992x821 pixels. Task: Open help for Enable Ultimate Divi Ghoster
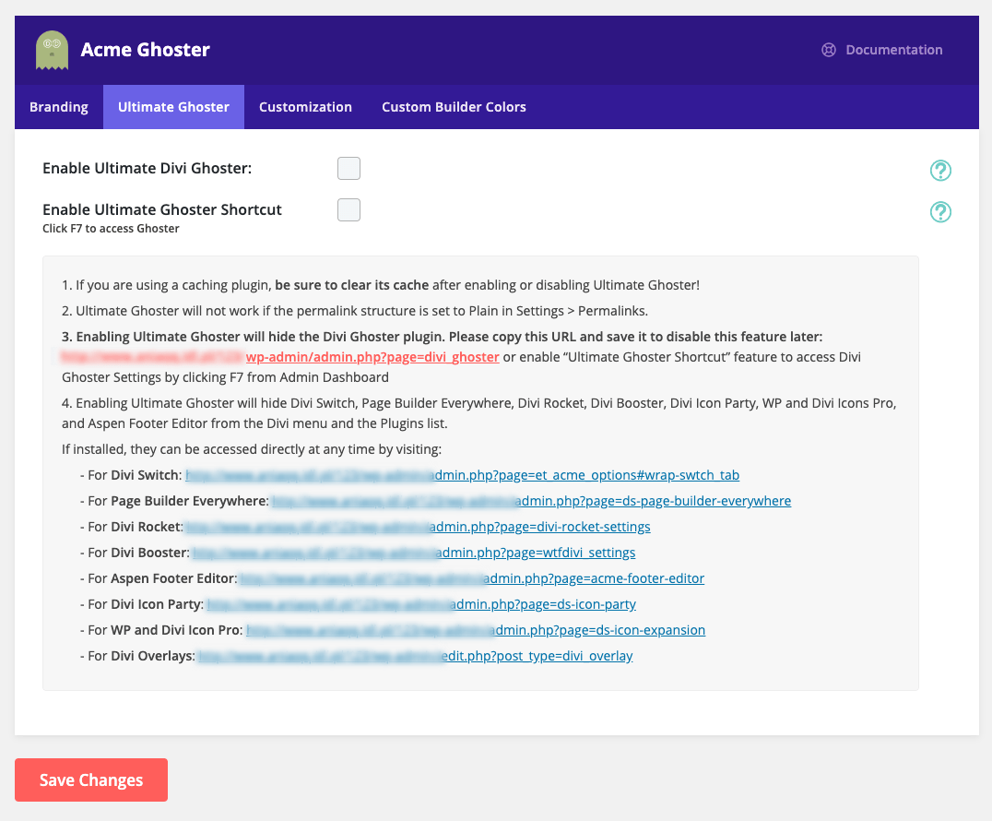coord(940,171)
